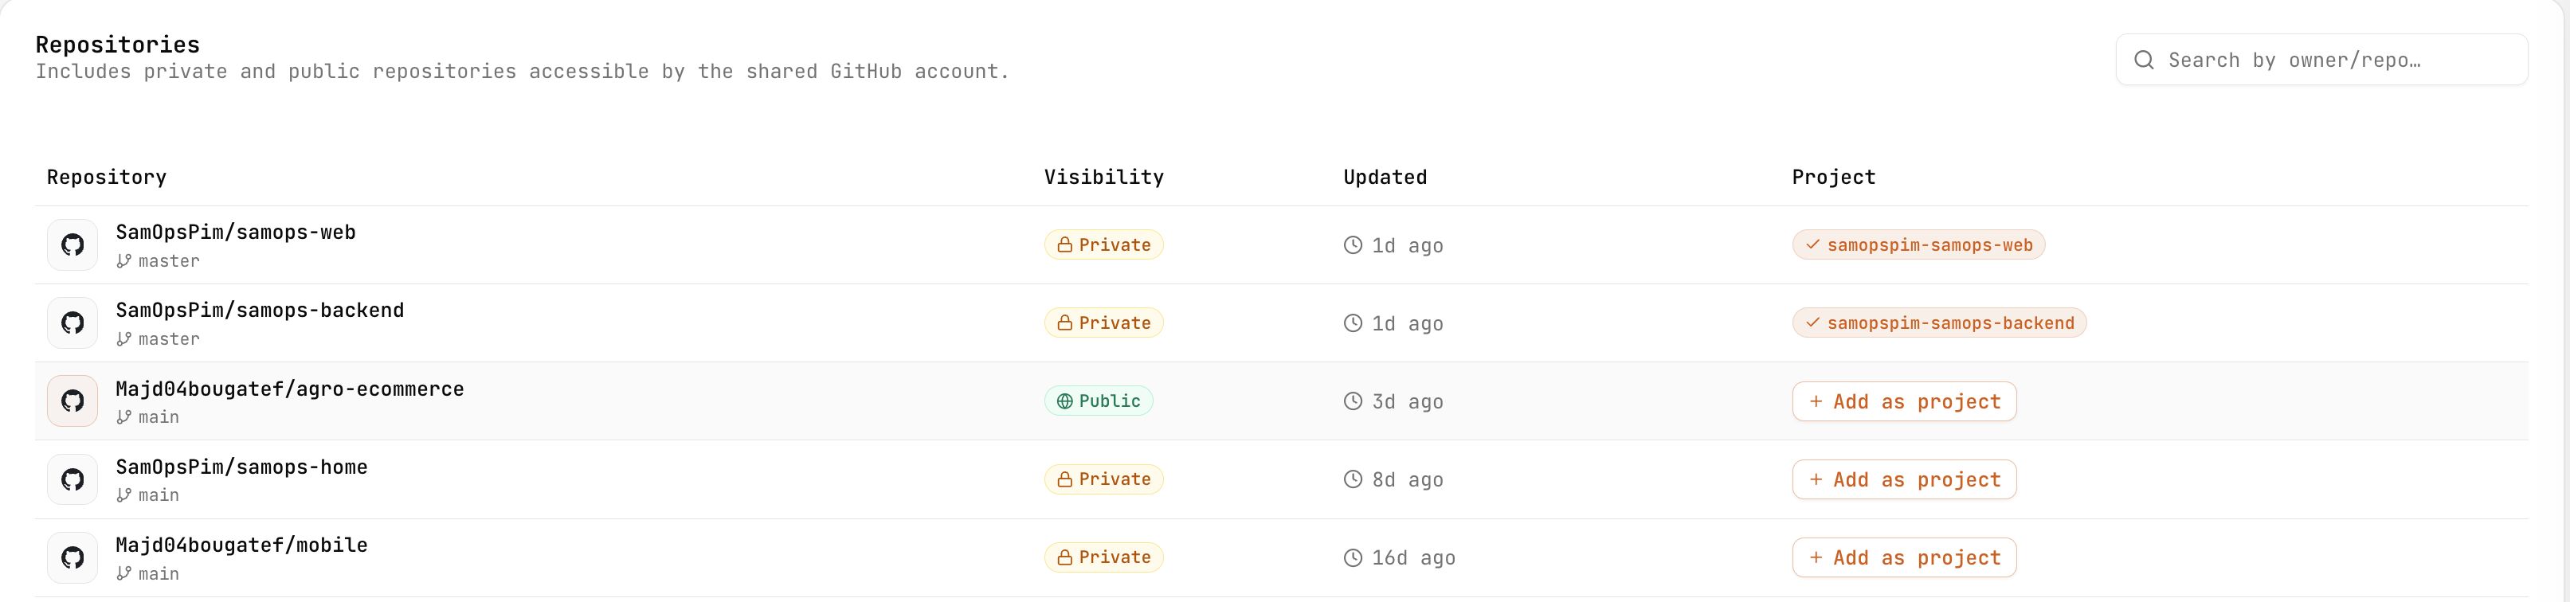
Task: Click the branch icon beside main for agro-ecommerce
Action: (123, 416)
